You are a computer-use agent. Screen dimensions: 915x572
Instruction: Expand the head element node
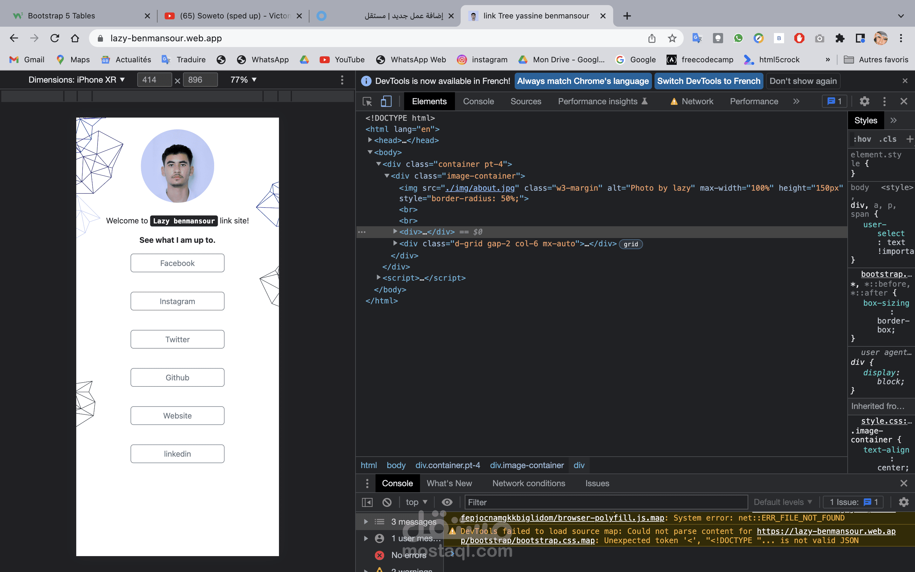point(370,140)
